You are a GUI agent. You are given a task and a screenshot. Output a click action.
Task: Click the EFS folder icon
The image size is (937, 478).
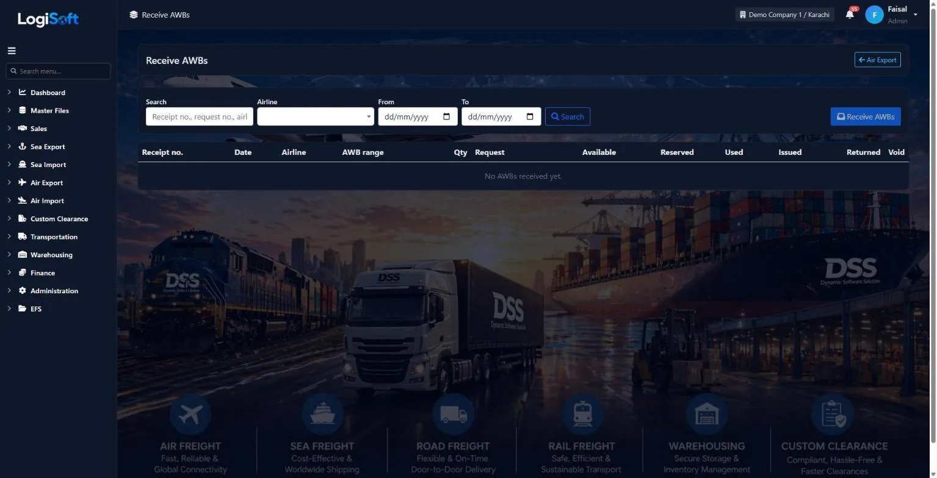click(x=23, y=309)
